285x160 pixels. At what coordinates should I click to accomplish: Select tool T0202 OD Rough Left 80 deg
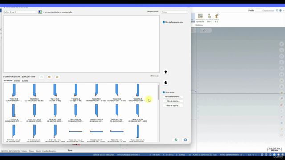(34, 92)
